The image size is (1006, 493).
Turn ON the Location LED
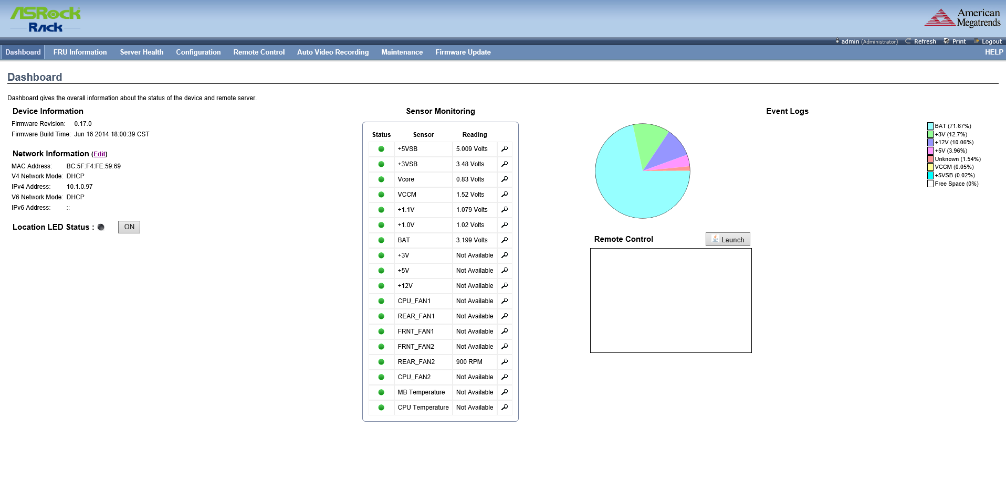129,227
